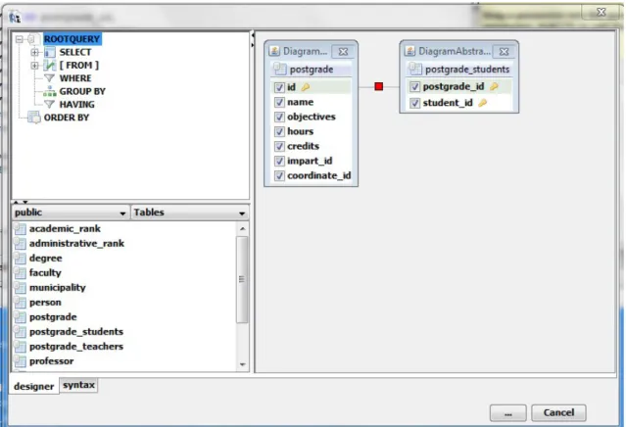
Task: Switch to the designer tab
Action: [34, 386]
